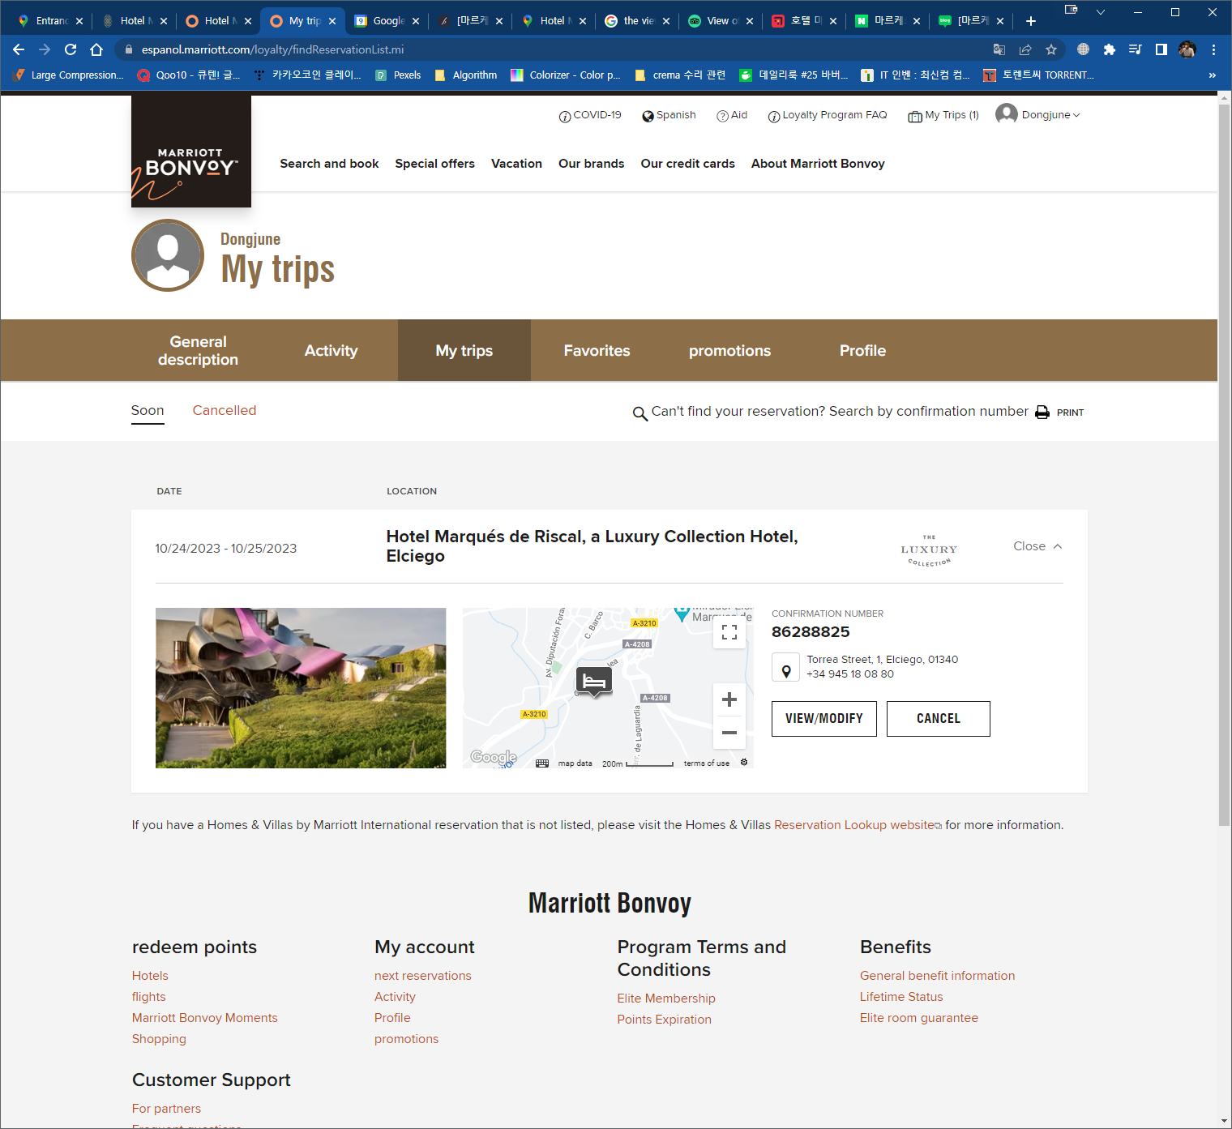The height and width of the screenshot is (1129, 1232).
Task: Open the new tab plus button
Action: [1031, 21]
